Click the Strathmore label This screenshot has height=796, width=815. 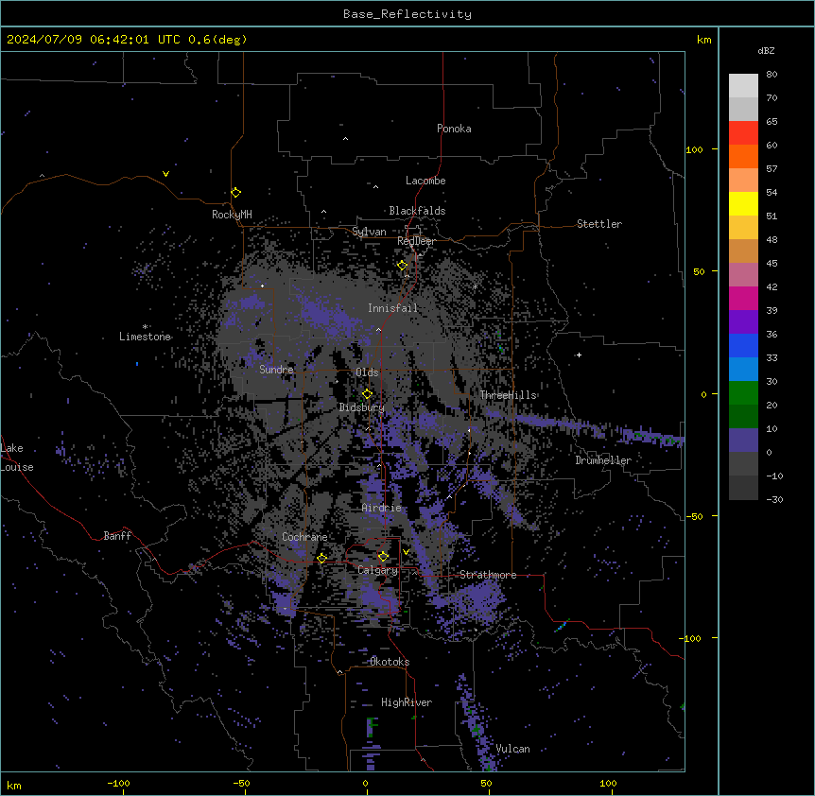[x=488, y=575]
